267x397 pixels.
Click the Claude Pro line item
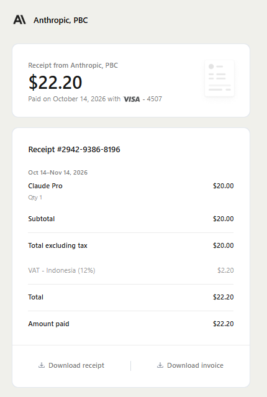point(45,186)
